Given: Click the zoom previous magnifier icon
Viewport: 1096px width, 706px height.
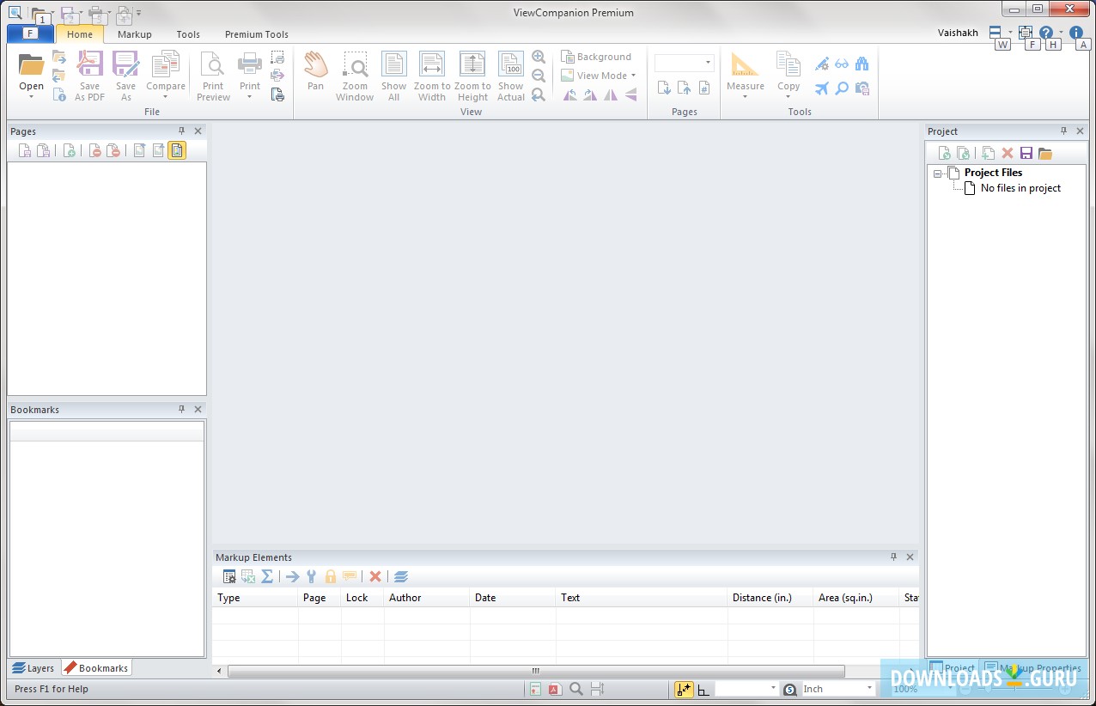Looking at the screenshot, I should [x=539, y=94].
